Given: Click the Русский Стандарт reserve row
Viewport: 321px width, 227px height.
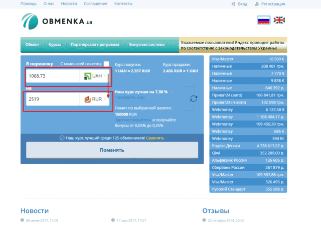Looking at the screenshot, I should [248, 189].
